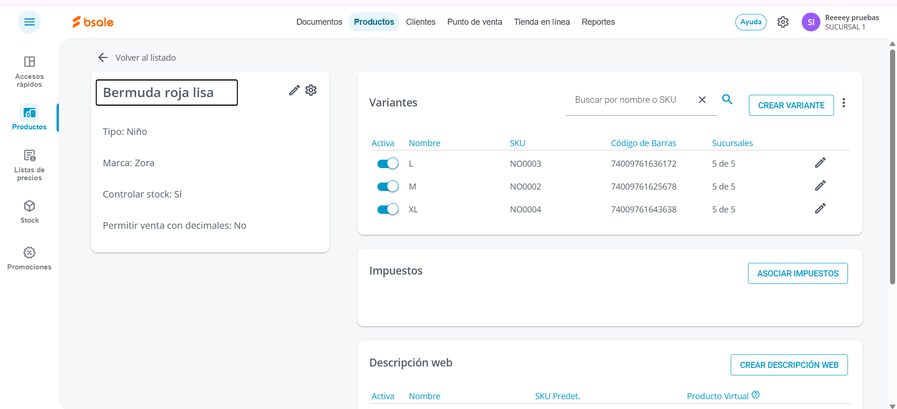897x409 pixels.
Task: Open the hamburger main menu
Action: (29, 22)
